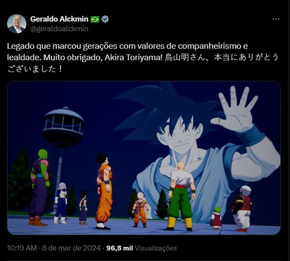Open the attached Dragon Ball image
The width and height of the screenshot is (290, 261).
point(144,158)
